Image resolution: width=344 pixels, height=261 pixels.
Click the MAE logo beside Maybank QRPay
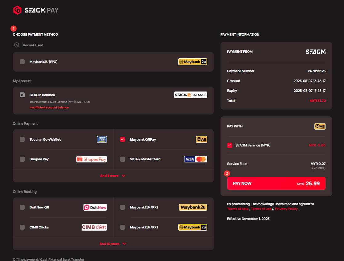tap(201, 139)
